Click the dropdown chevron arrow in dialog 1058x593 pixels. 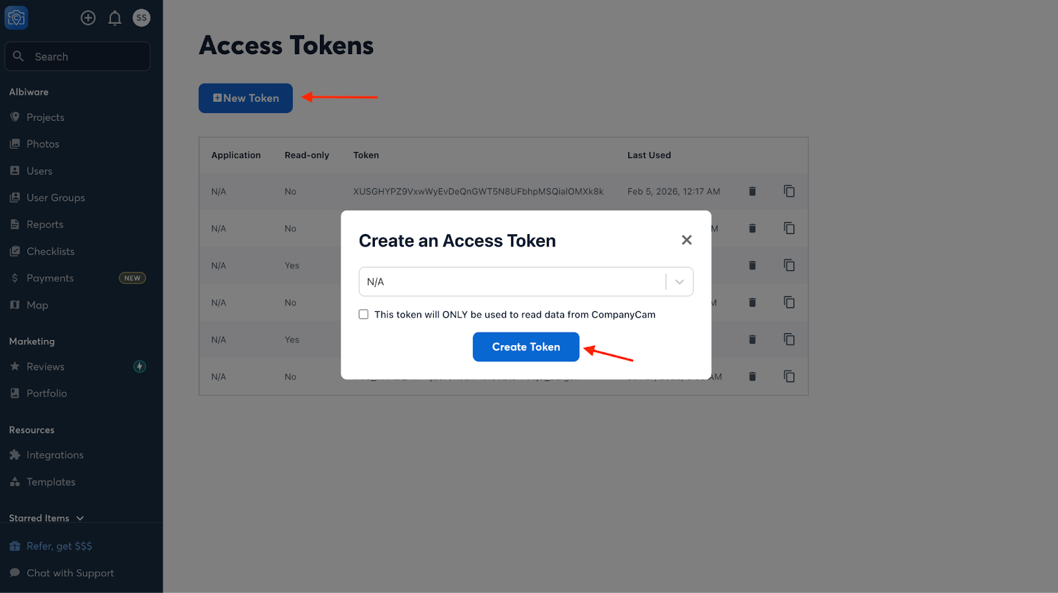click(x=679, y=282)
